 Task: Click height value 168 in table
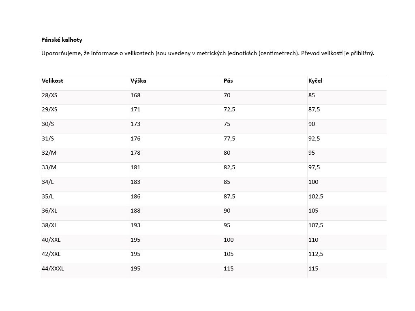135,95
